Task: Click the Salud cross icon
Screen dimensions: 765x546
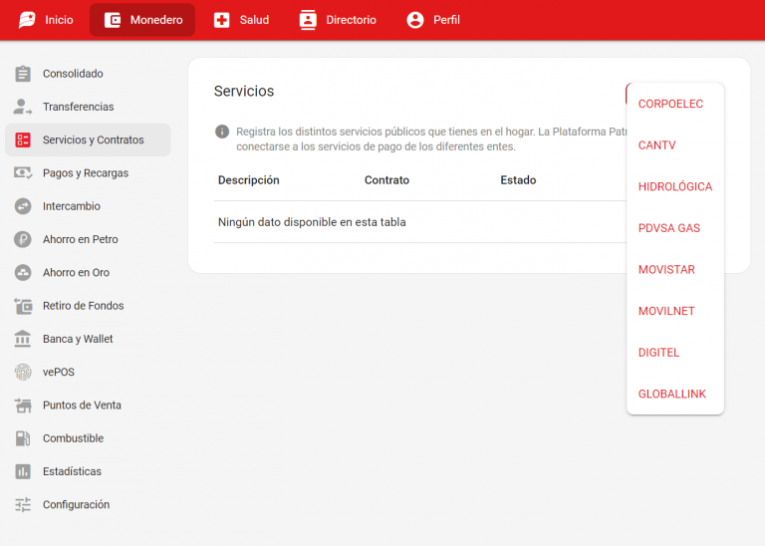Action: coord(221,20)
